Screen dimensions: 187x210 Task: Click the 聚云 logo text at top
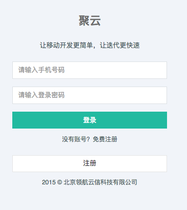pyautogui.click(x=90, y=20)
